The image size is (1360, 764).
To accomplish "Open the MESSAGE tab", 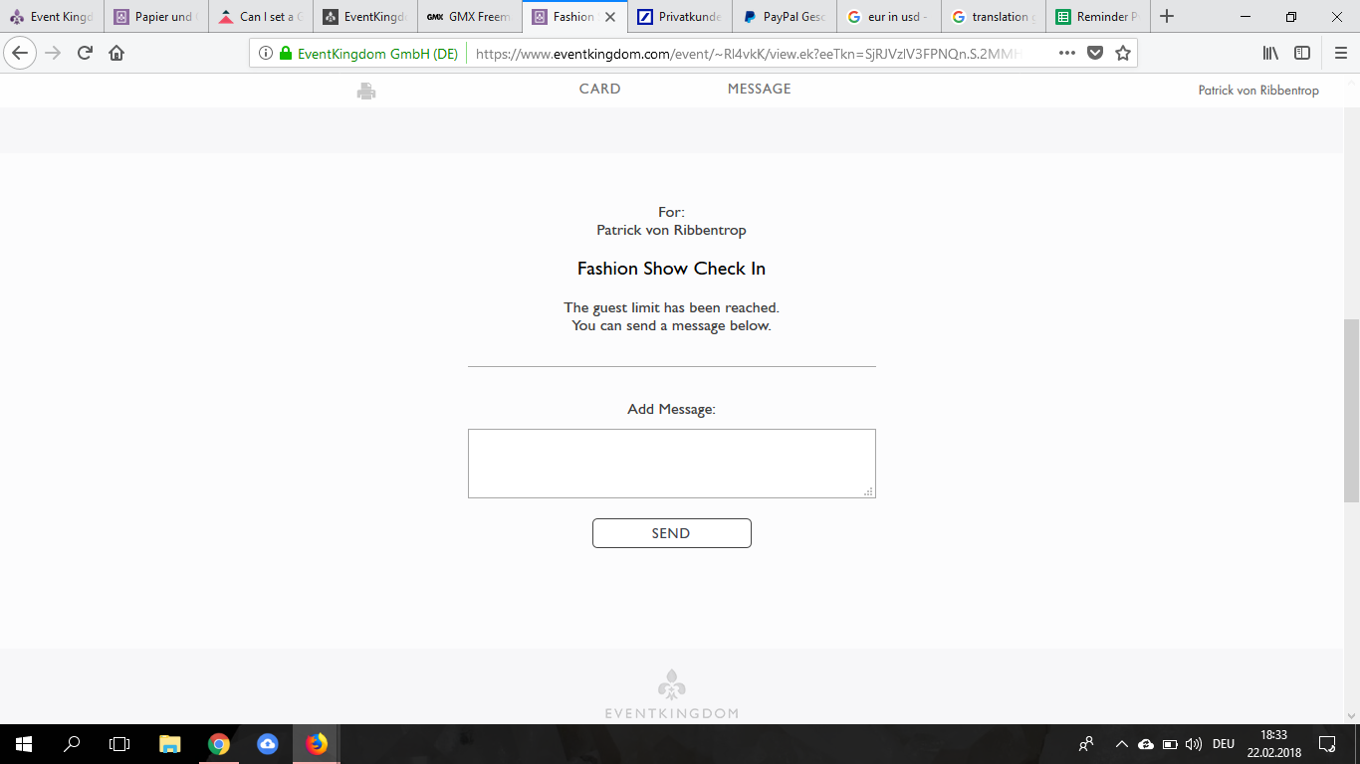I will (759, 90).
